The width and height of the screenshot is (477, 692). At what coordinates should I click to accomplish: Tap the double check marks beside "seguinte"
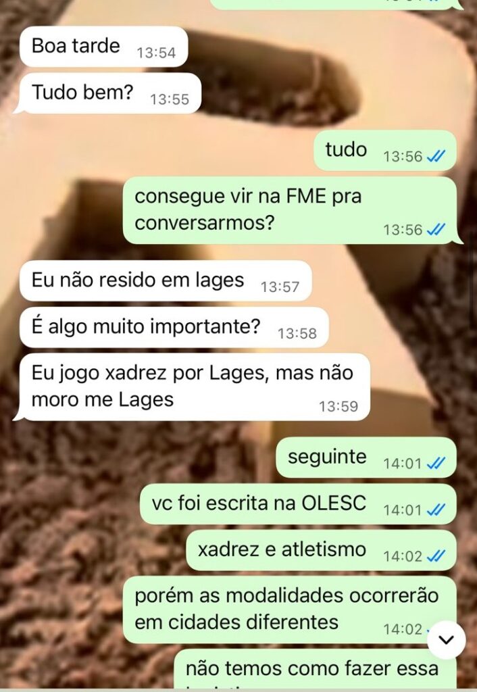(436, 464)
